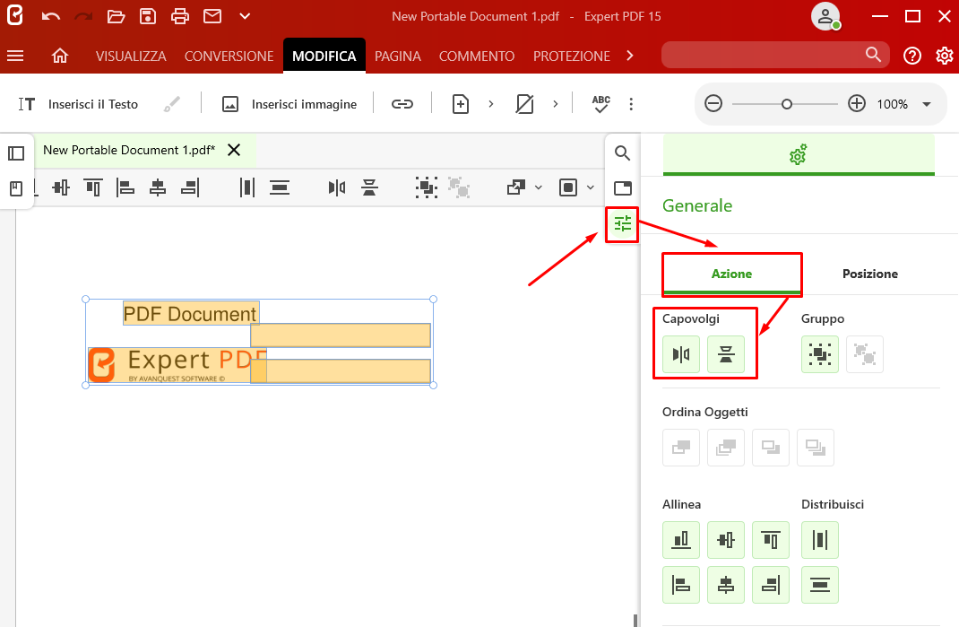Select the gear tab in the properties panel
Image resolution: width=959 pixels, height=627 pixels.
[799, 154]
